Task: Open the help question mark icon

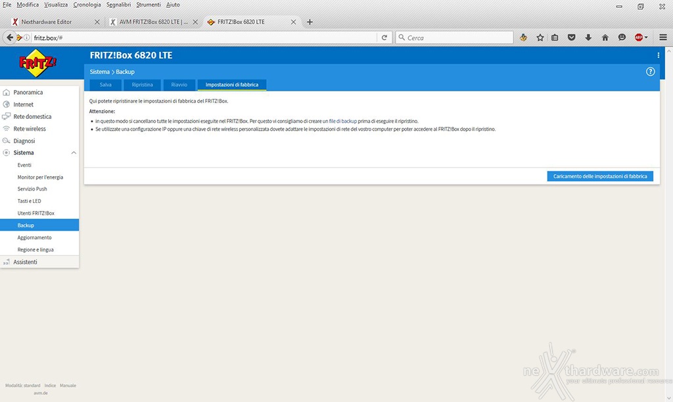Action: (650, 72)
